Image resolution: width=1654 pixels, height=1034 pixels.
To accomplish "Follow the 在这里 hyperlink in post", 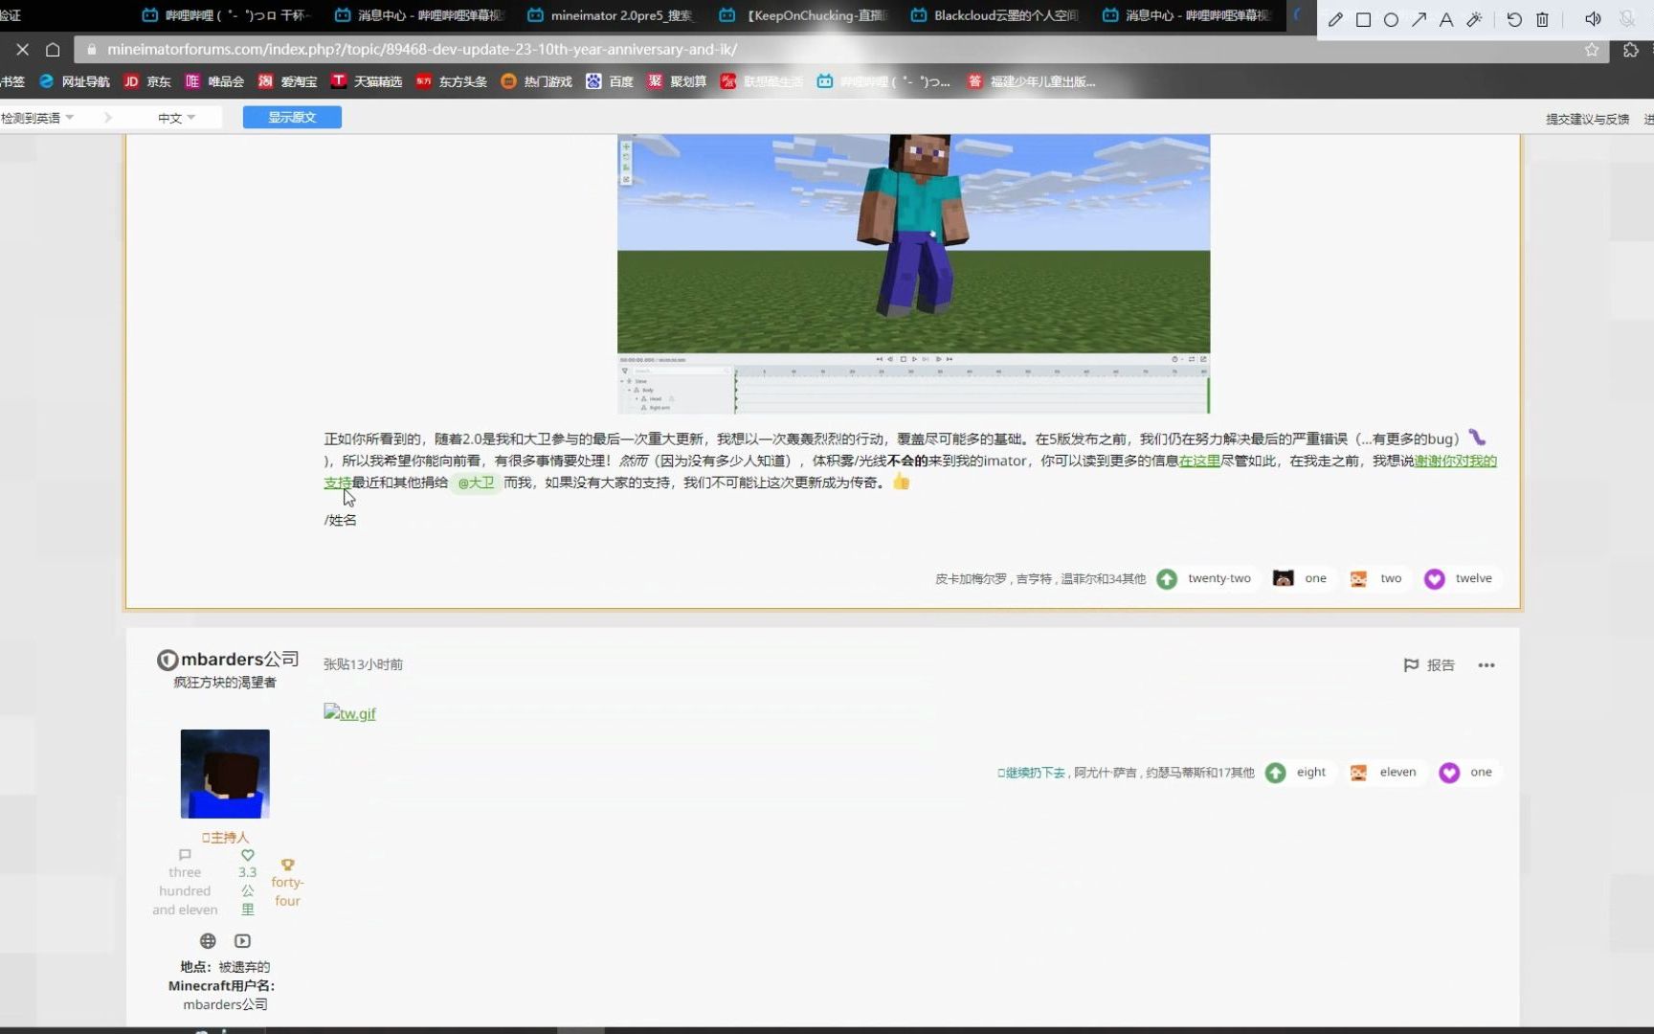I will pos(1199,461).
